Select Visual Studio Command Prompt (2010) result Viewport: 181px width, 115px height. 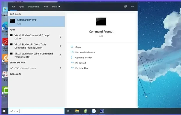pos(36,37)
